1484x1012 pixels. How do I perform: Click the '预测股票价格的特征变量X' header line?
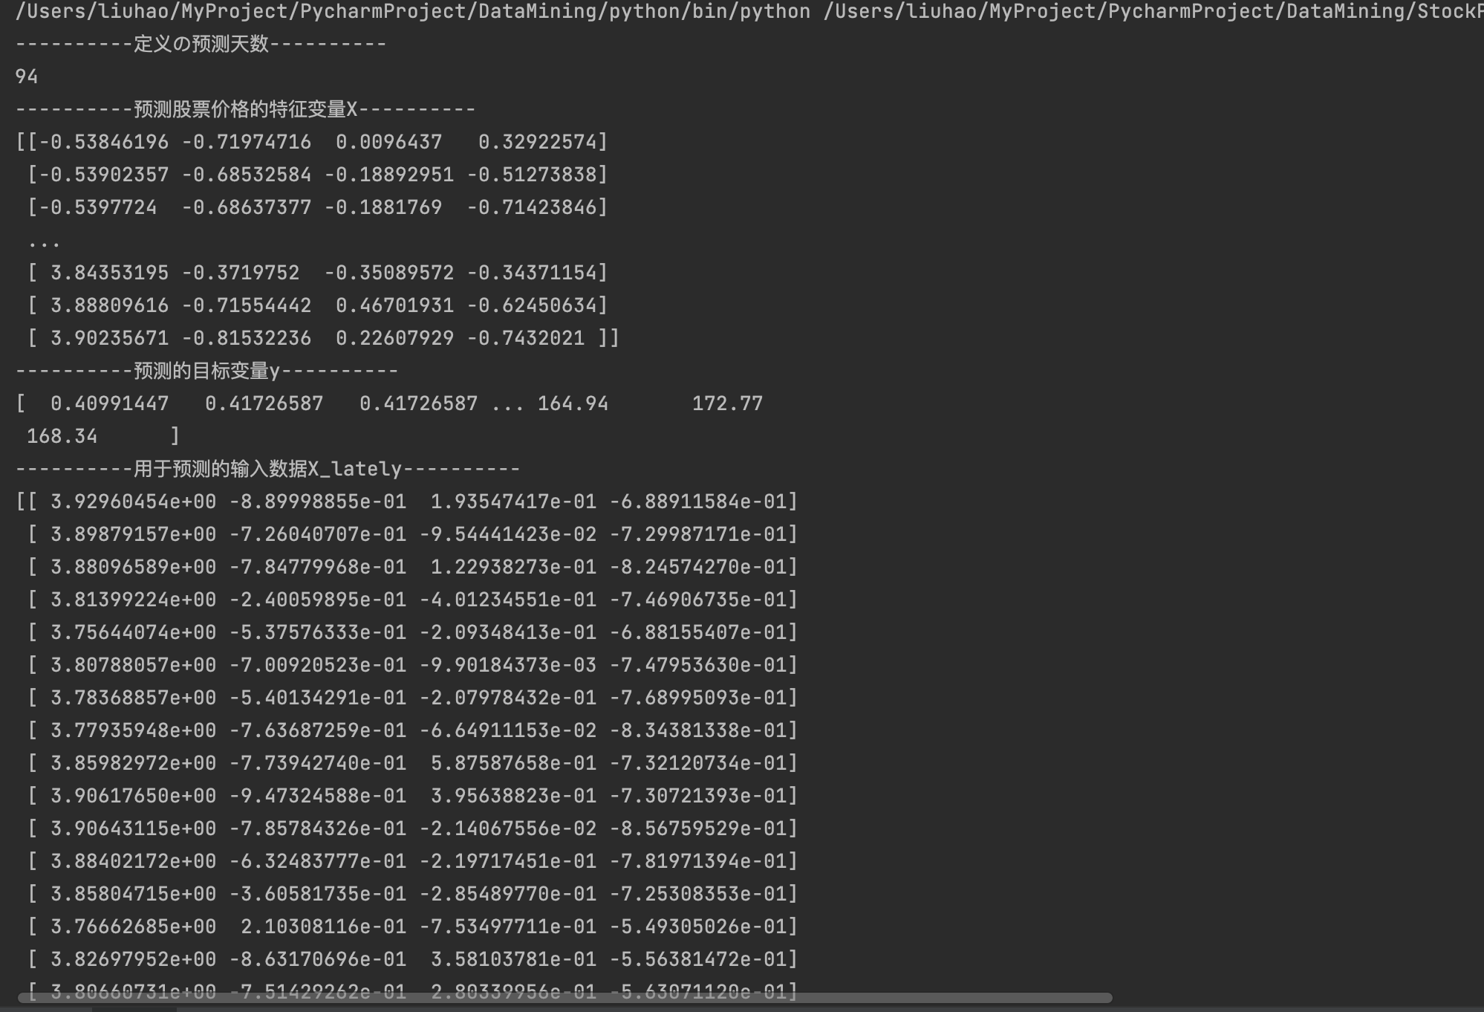coord(245,109)
